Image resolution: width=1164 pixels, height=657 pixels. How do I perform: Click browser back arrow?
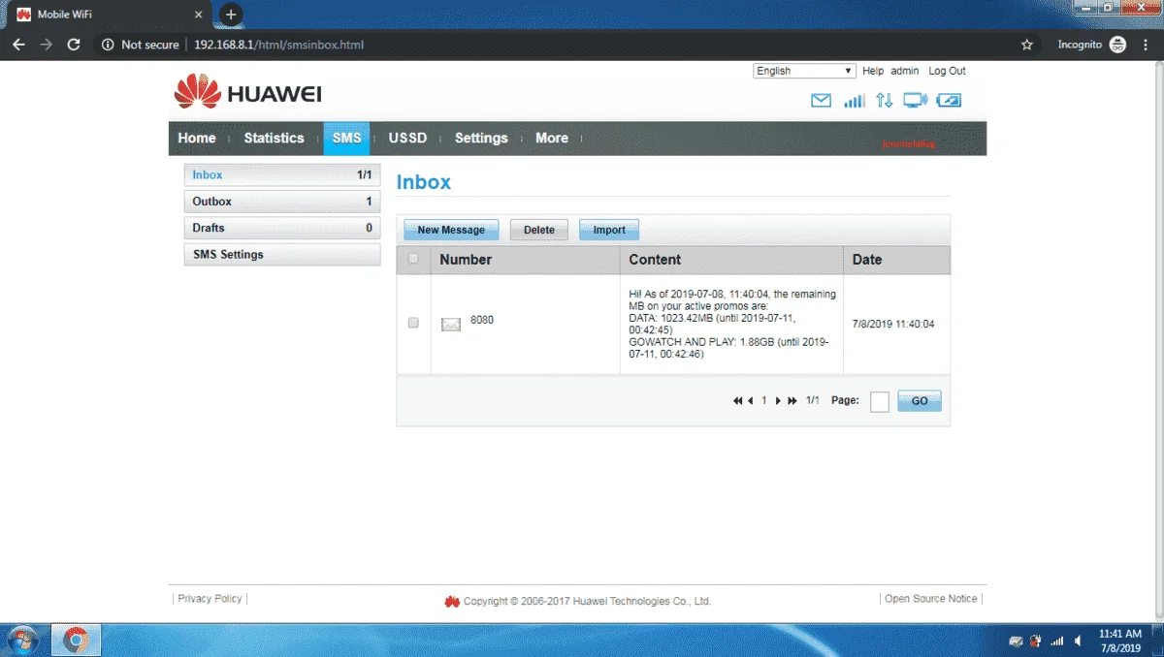click(18, 45)
